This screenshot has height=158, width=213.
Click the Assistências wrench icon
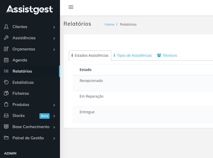click(x=6, y=38)
